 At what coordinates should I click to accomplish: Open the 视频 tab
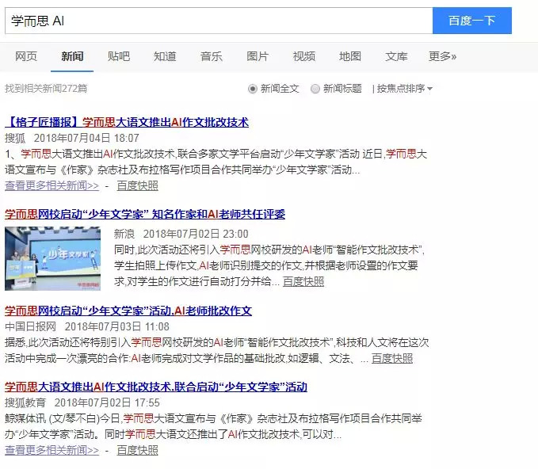pos(303,56)
